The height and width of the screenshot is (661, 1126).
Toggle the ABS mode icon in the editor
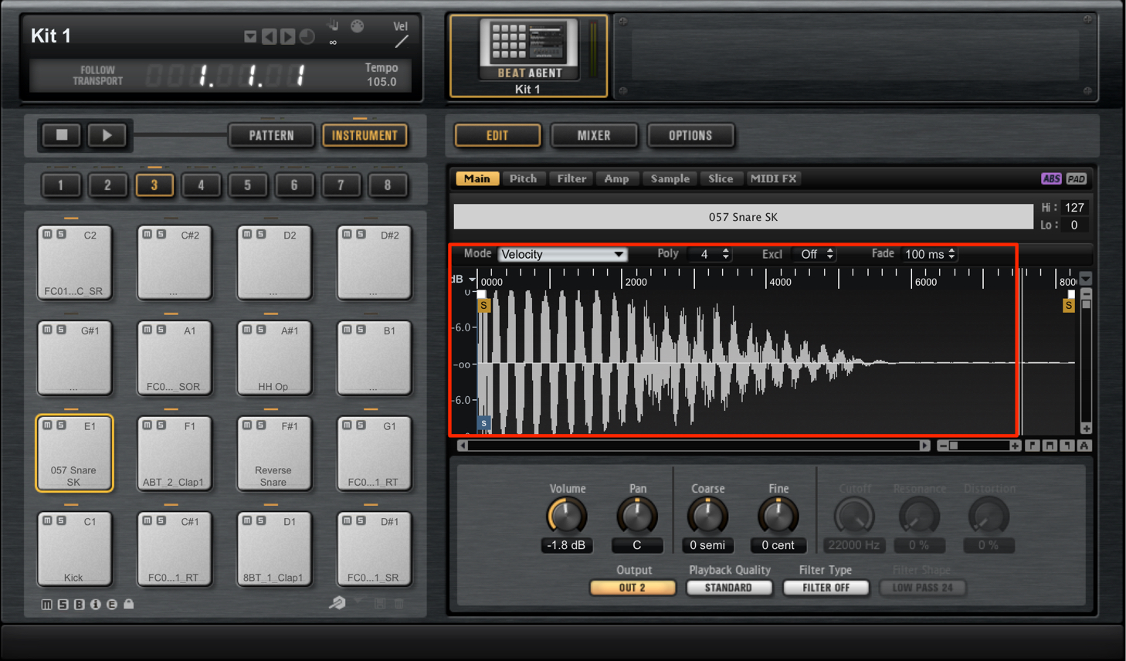tap(1051, 178)
